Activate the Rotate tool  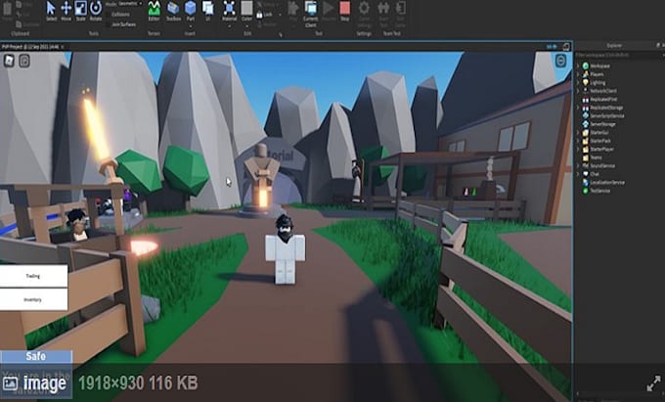coord(96,11)
